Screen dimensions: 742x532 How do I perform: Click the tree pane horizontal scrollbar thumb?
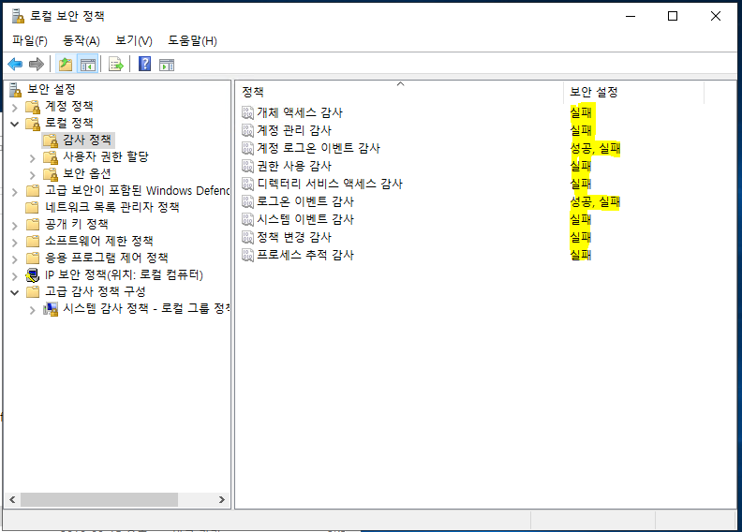click(99, 500)
